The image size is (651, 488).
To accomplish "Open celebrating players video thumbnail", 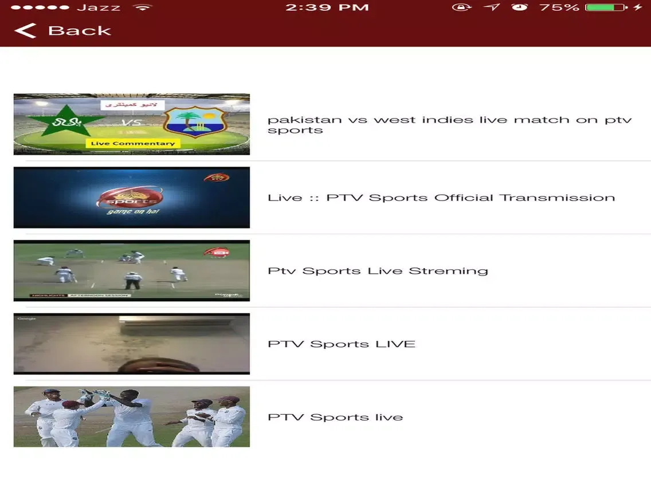I will click(x=132, y=416).
